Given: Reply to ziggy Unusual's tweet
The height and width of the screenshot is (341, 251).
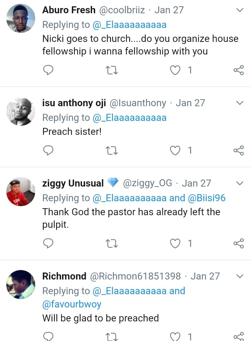Looking at the screenshot, I should pos(48,243).
